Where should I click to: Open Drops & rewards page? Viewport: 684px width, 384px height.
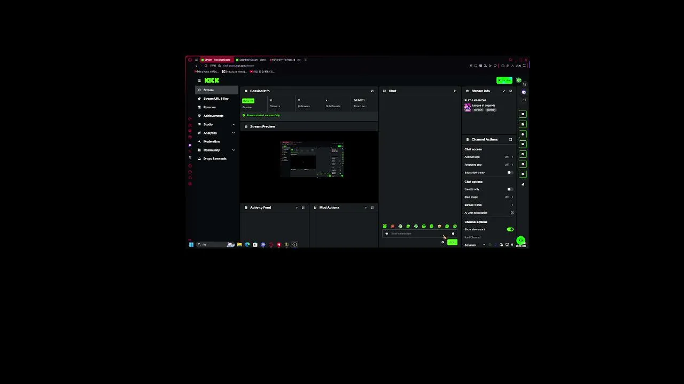pyautogui.click(x=216, y=158)
